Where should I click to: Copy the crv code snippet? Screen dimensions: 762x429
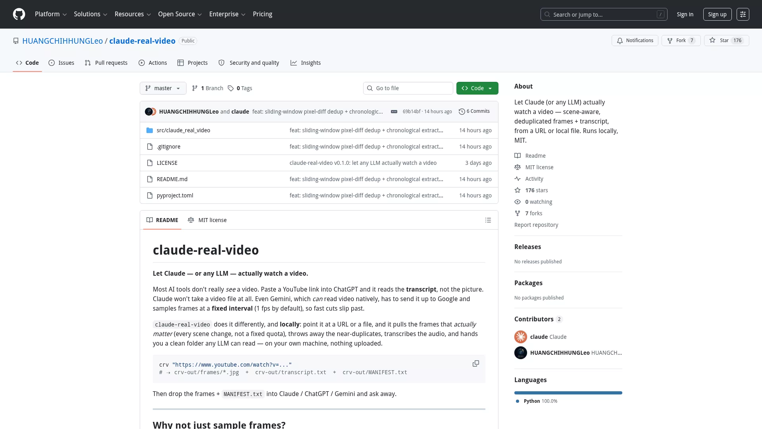pyautogui.click(x=475, y=364)
